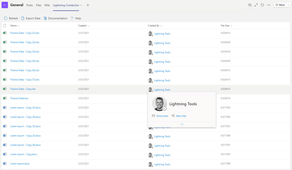Click created date in Finance Data.xlsx row

[x=84, y=98]
